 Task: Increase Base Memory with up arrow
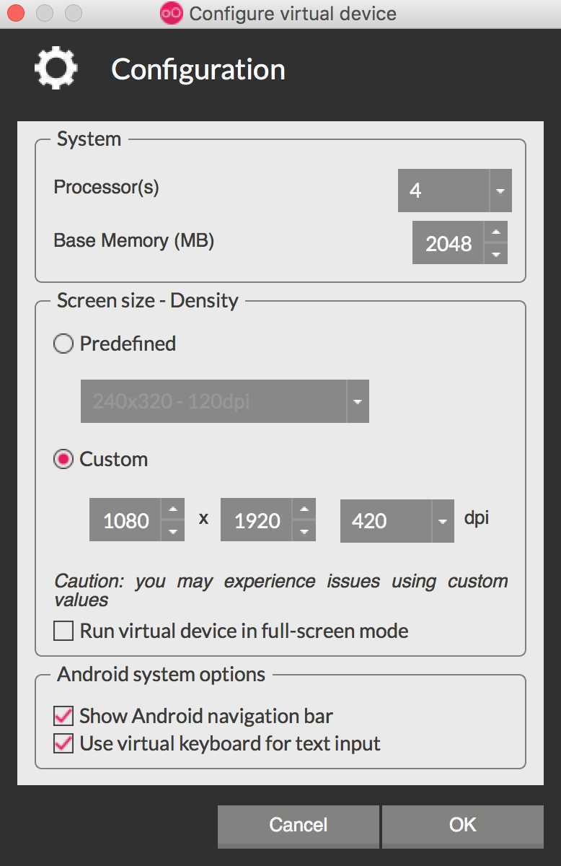pyautogui.click(x=495, y=232)
